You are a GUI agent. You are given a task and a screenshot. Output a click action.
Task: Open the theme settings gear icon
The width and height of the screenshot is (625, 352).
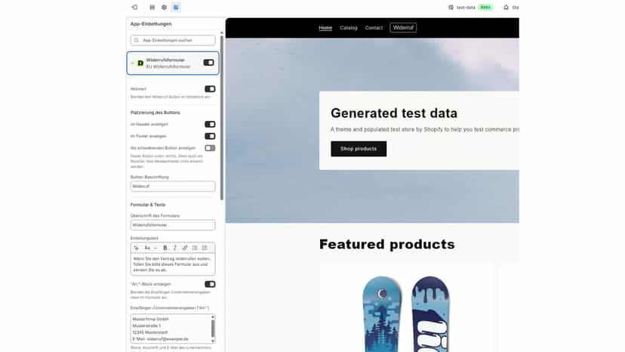(x=165, y=8)
